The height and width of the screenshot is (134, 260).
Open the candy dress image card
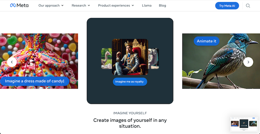(39, 61)
